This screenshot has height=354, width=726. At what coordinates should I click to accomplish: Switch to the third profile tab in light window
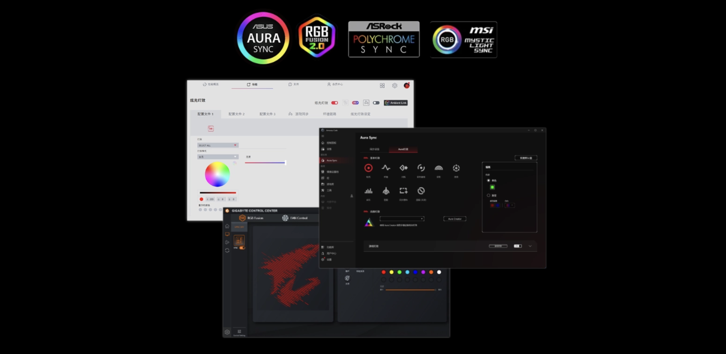pyautogui.click(x=267, y=114)
